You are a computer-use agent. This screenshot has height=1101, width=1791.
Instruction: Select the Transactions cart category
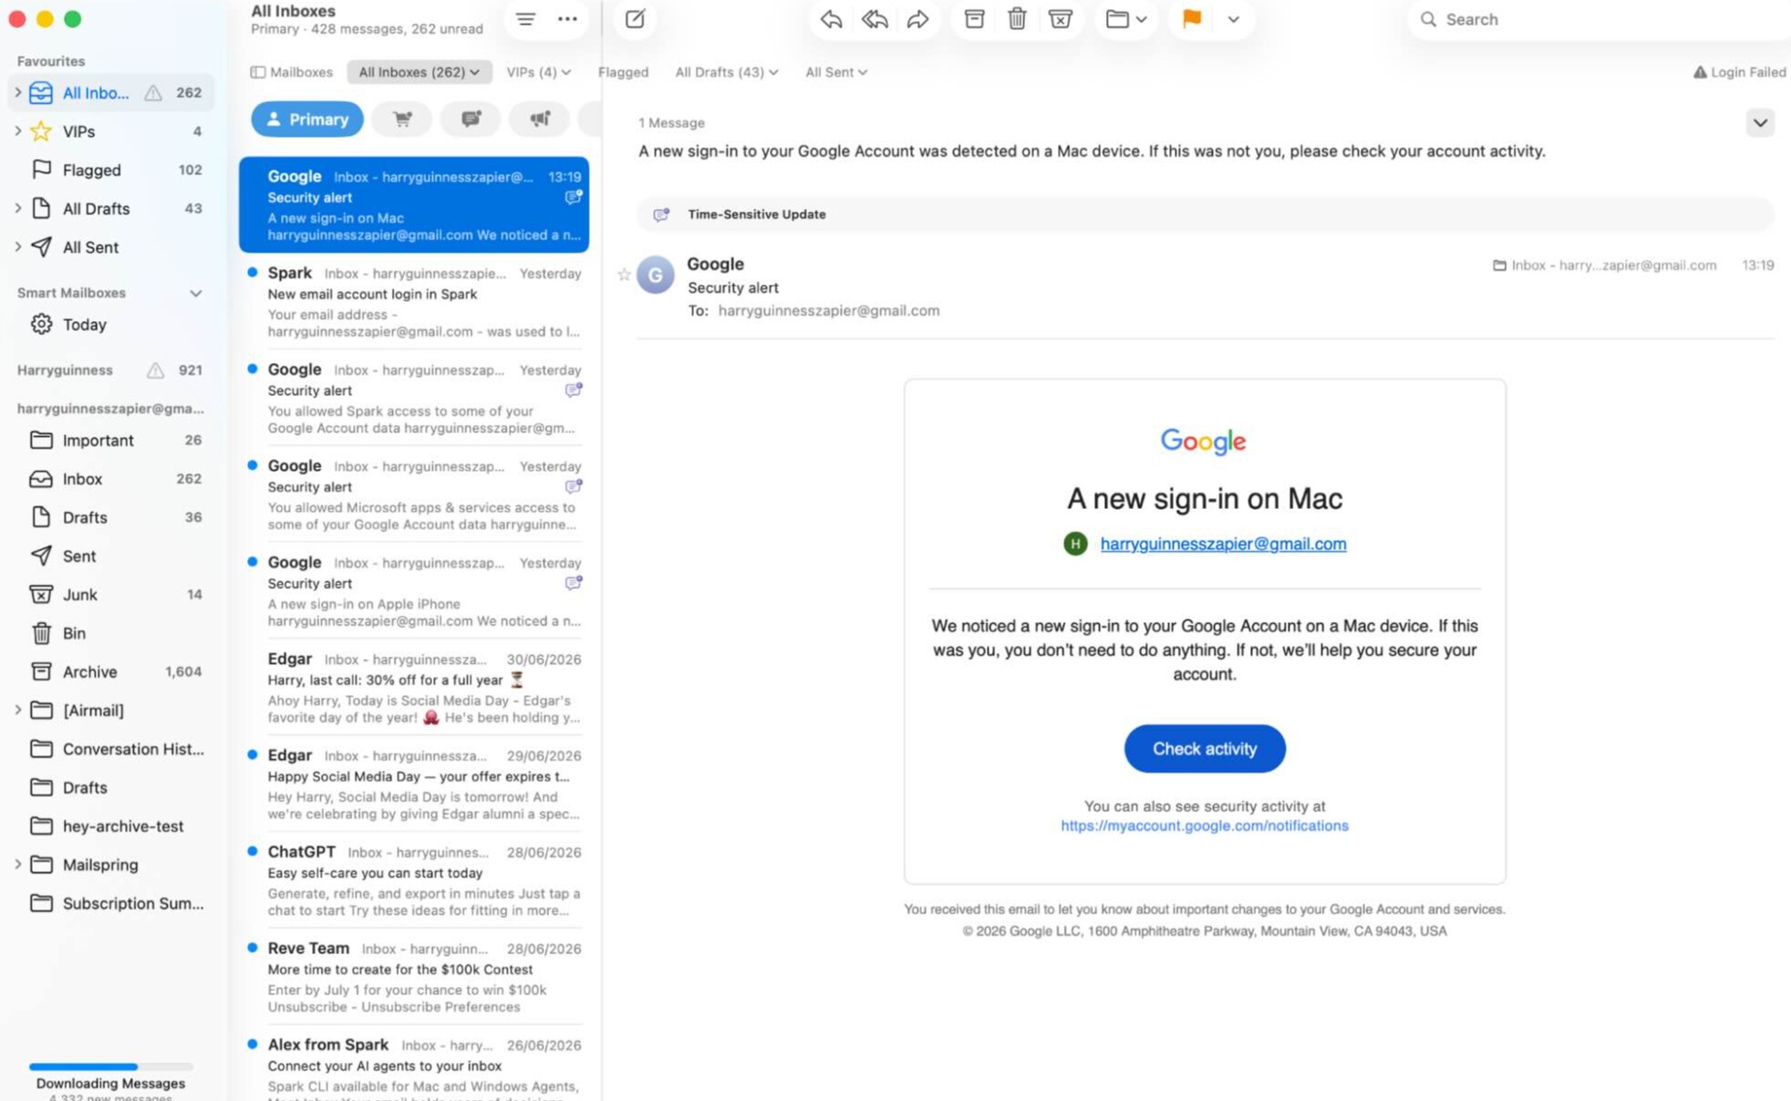pos(402,119)
